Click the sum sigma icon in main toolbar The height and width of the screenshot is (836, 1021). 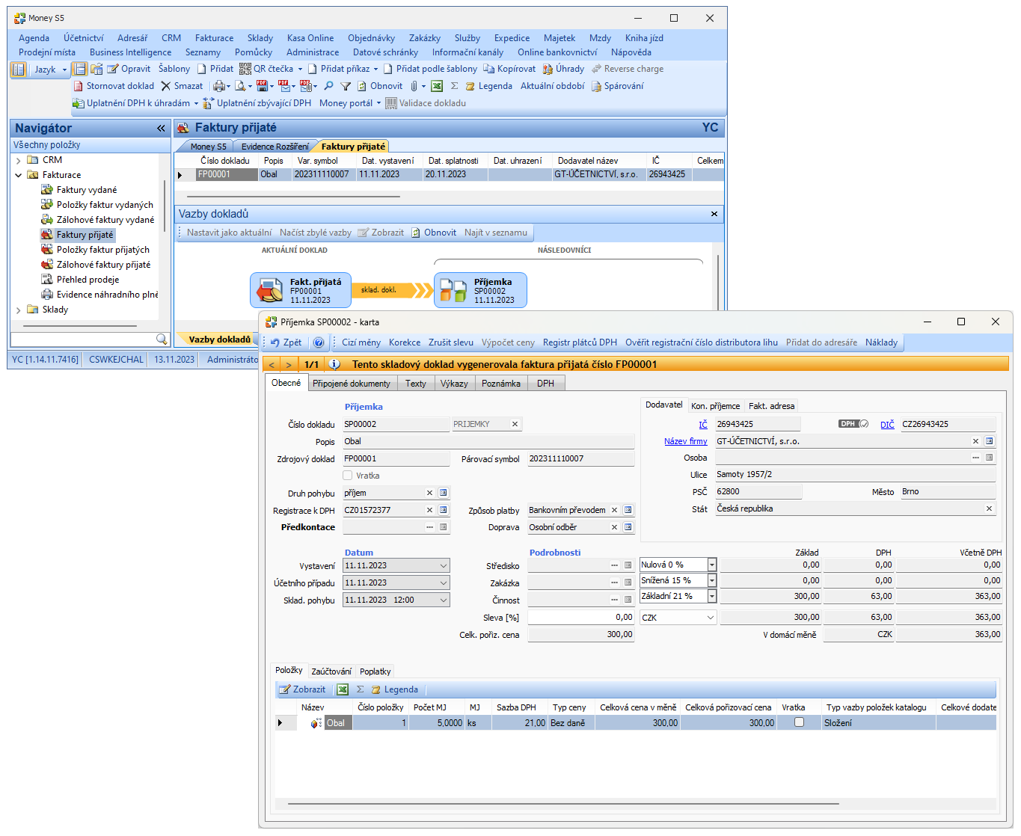point(454,86)
